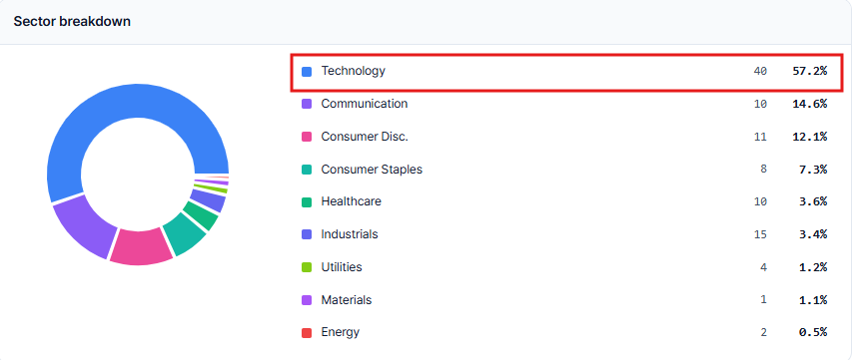Select the Healthcare sector label

[x=351, y=201]
